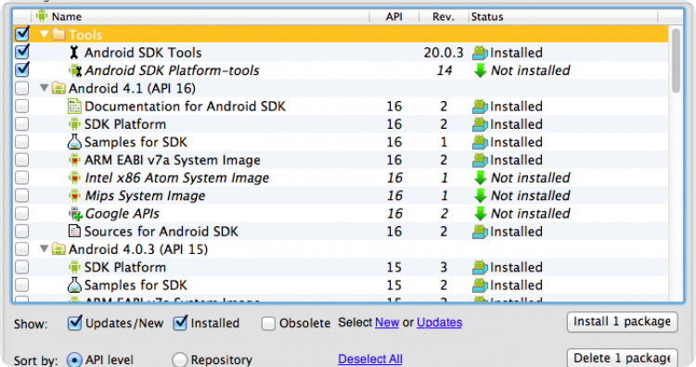This screenshot has height=367, width=696.
Task: Click the Android robot icon in Name header
Action: click(42, 17)
